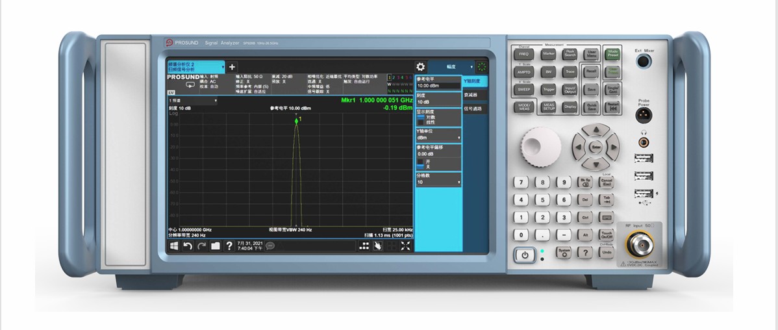Click the plus icon to add measurement

coord(232,67)
